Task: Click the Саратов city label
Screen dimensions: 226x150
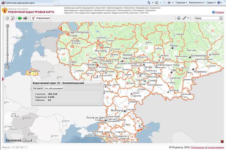Action: click(136, 96)
